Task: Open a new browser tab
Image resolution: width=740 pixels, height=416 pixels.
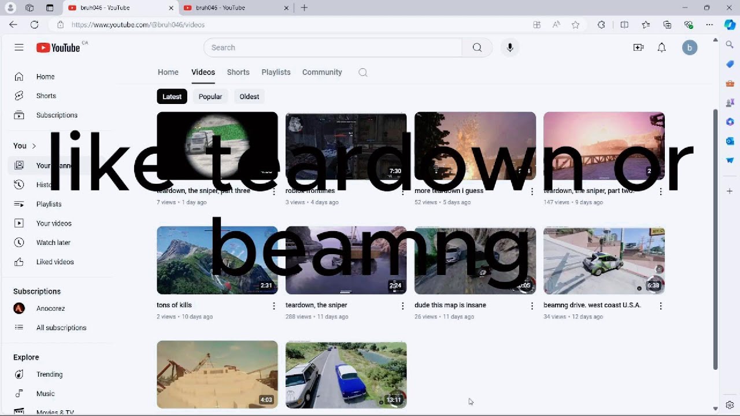Action: 304,8
